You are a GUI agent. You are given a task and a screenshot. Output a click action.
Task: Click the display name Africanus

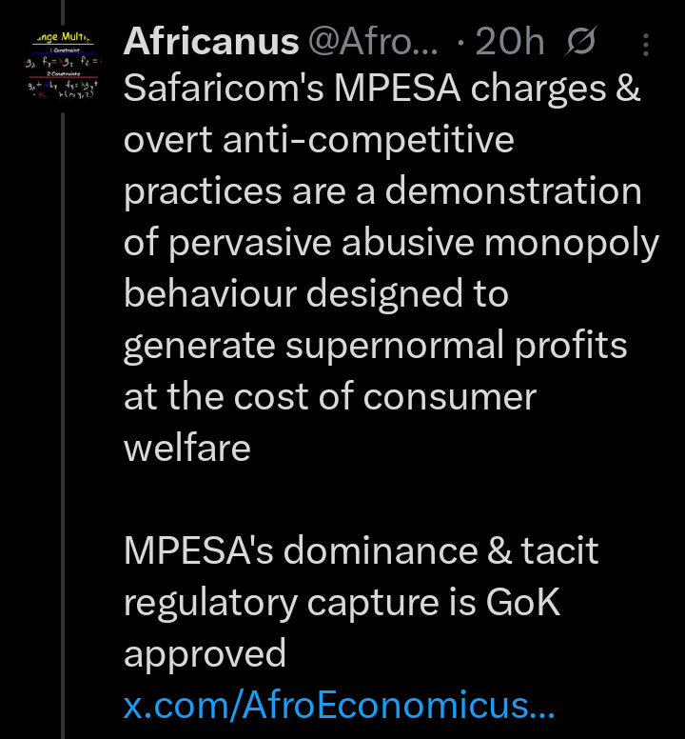pos(210,42)
